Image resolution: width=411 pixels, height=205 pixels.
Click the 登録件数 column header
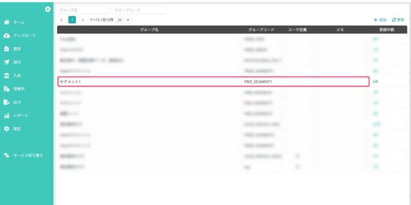tap(386, 30)
